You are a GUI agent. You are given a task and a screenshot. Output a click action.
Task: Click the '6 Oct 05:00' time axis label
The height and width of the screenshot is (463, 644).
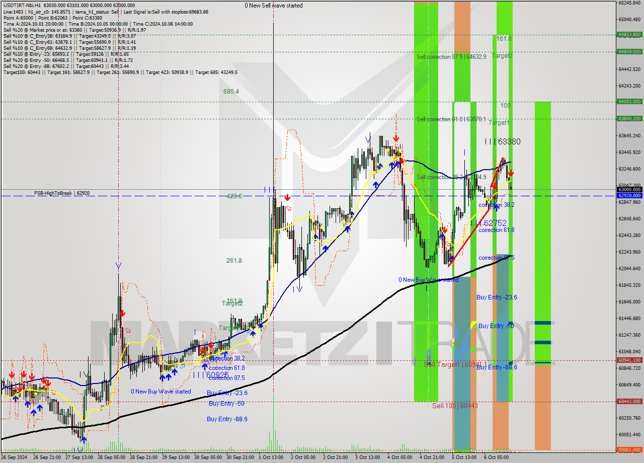(498, 457)
